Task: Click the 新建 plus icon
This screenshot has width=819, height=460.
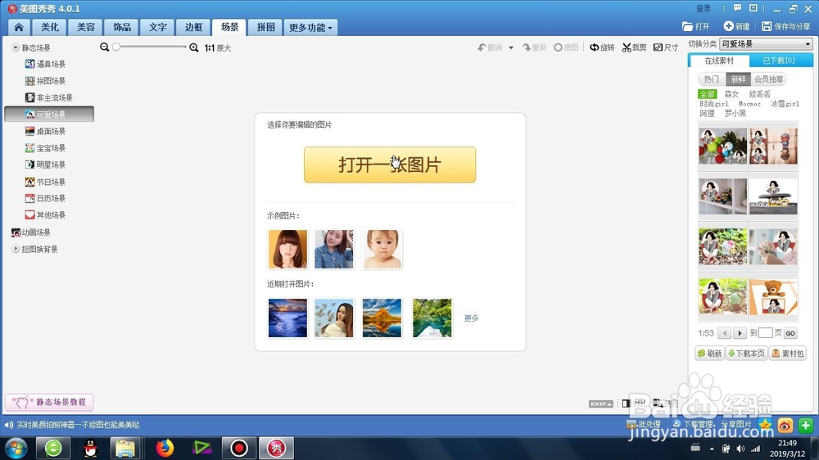Action: pyautogui.click(x=736, y=26)
